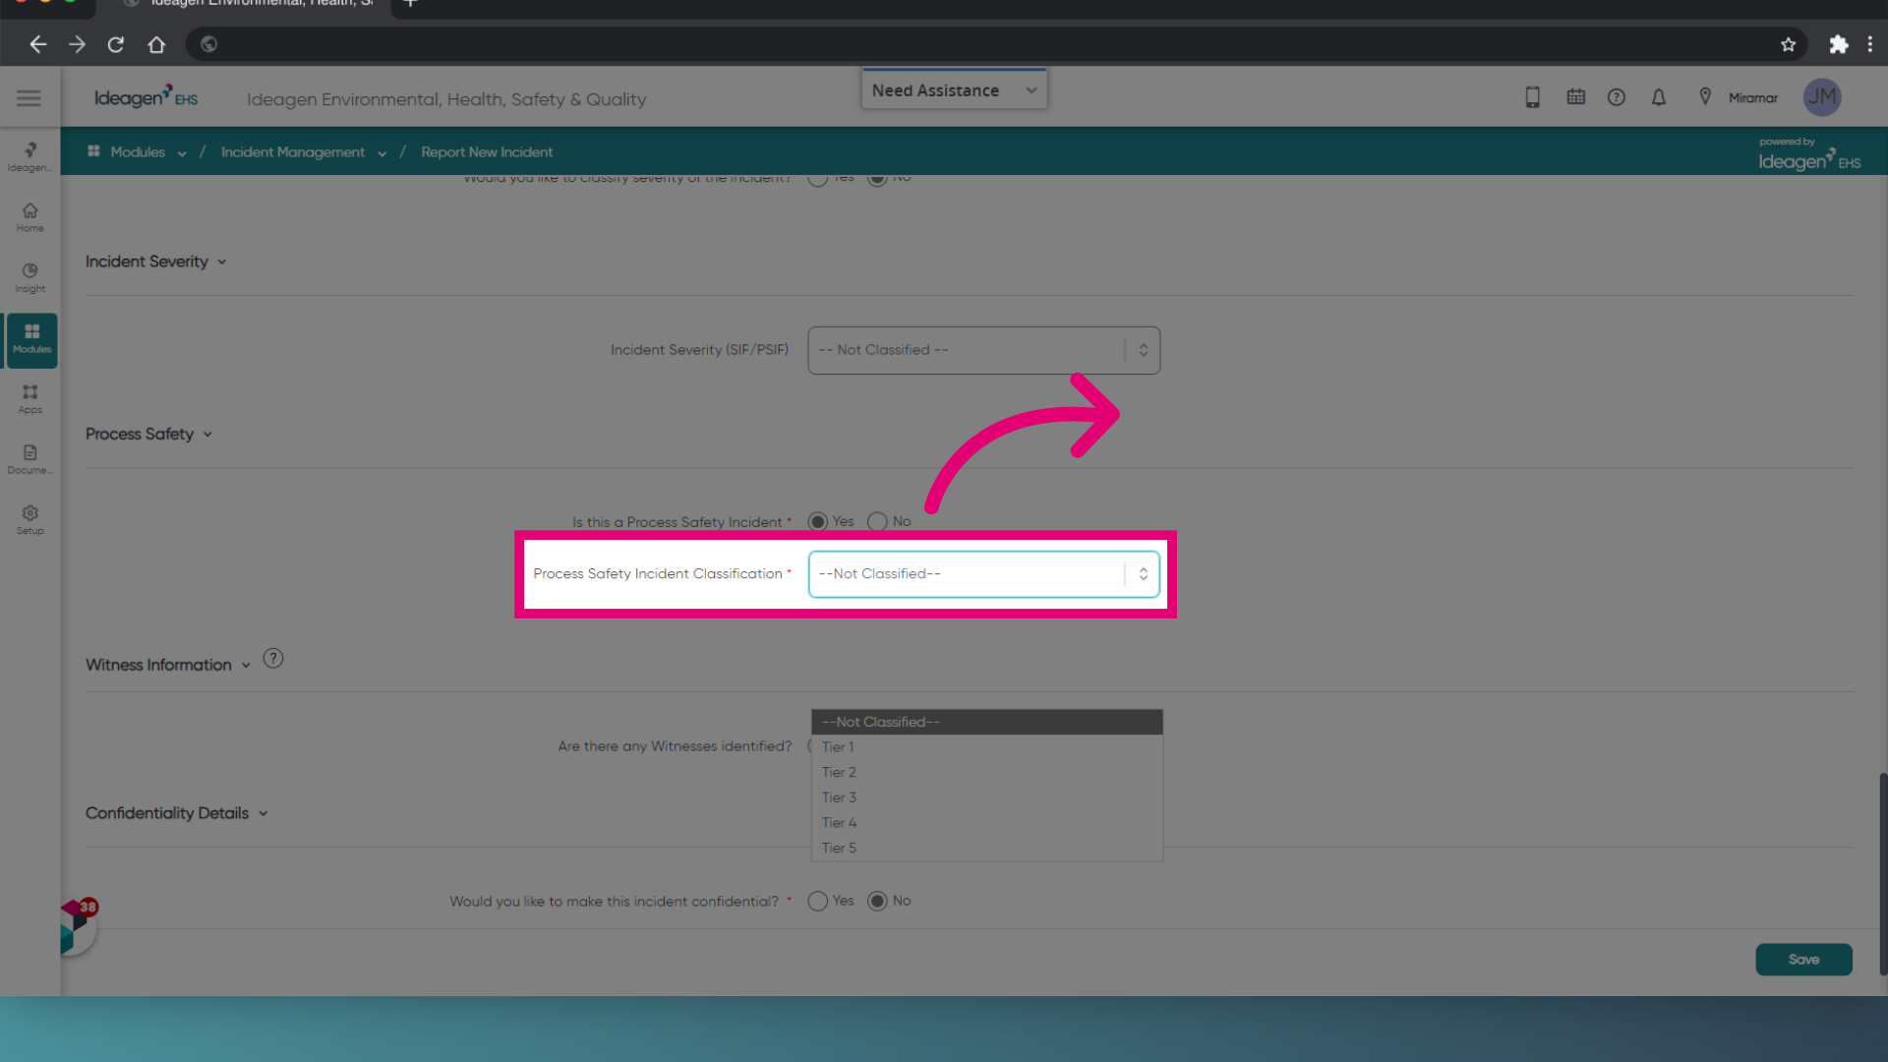Choose Tier 3 classification
This screenshot has width=1888, height=1062.
point(986,797)
